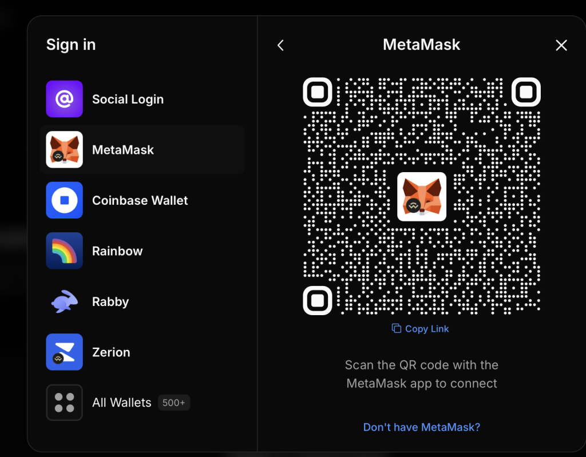Click the MetaMask fox icon in wallet list
The width and height of the screenshot is (586, 457).
tap(64, 150)
